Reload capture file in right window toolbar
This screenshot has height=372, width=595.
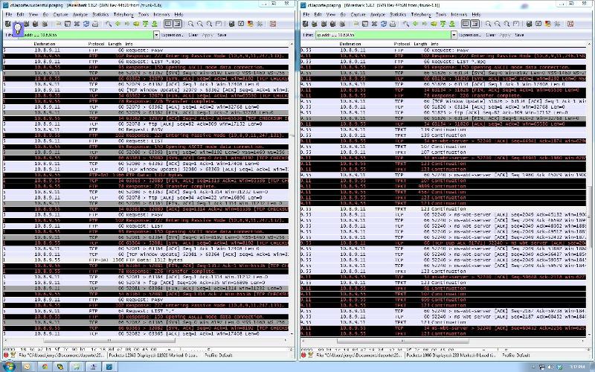click(x=384, y=24)
